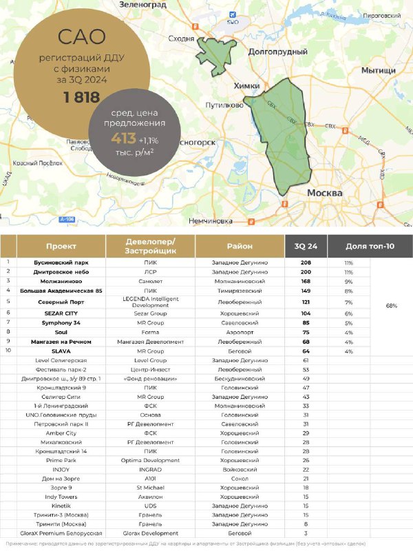This screenshot has height=551, width=413.
Task: Select 'Мангазея на Речном' project cell
Action: point(61,342)
